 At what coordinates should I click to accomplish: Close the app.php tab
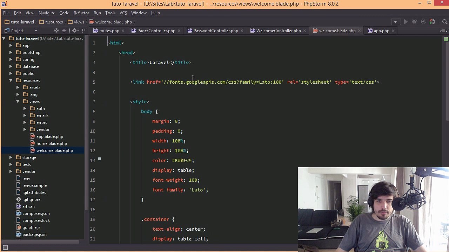393,31
